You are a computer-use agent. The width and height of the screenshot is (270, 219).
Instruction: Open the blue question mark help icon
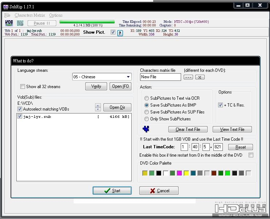120,33
